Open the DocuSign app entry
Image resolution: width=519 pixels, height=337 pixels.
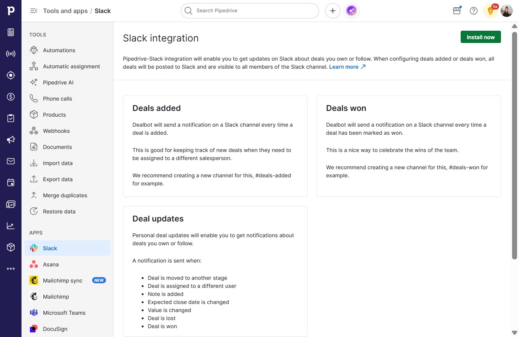point(68,329)
